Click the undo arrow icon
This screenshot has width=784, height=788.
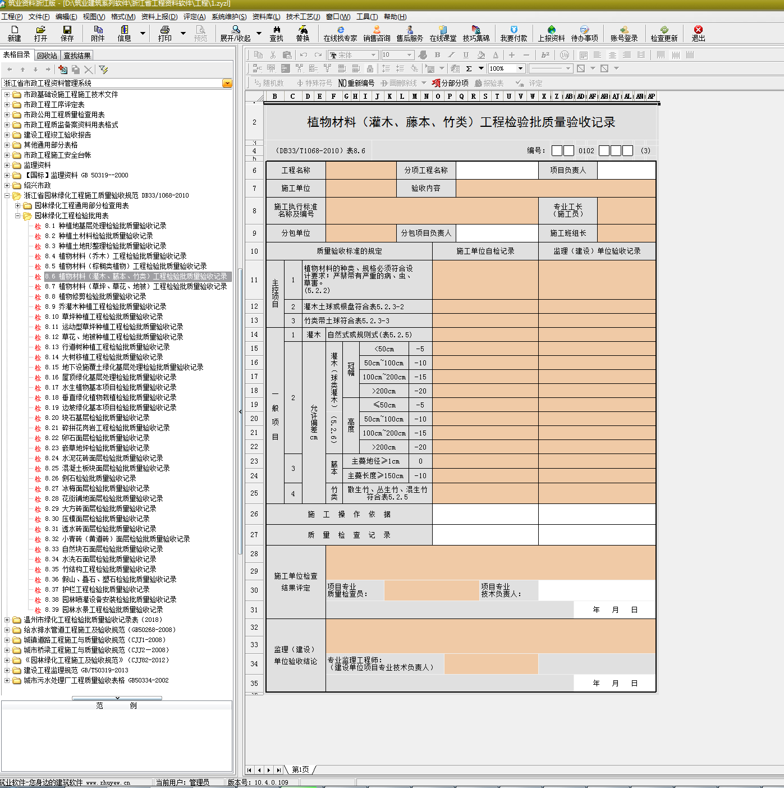pyautogui.click(x=304, y=55)
